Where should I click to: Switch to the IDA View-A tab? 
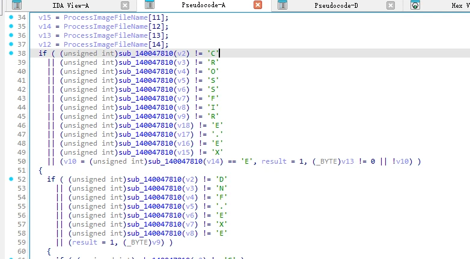(70, 5)
